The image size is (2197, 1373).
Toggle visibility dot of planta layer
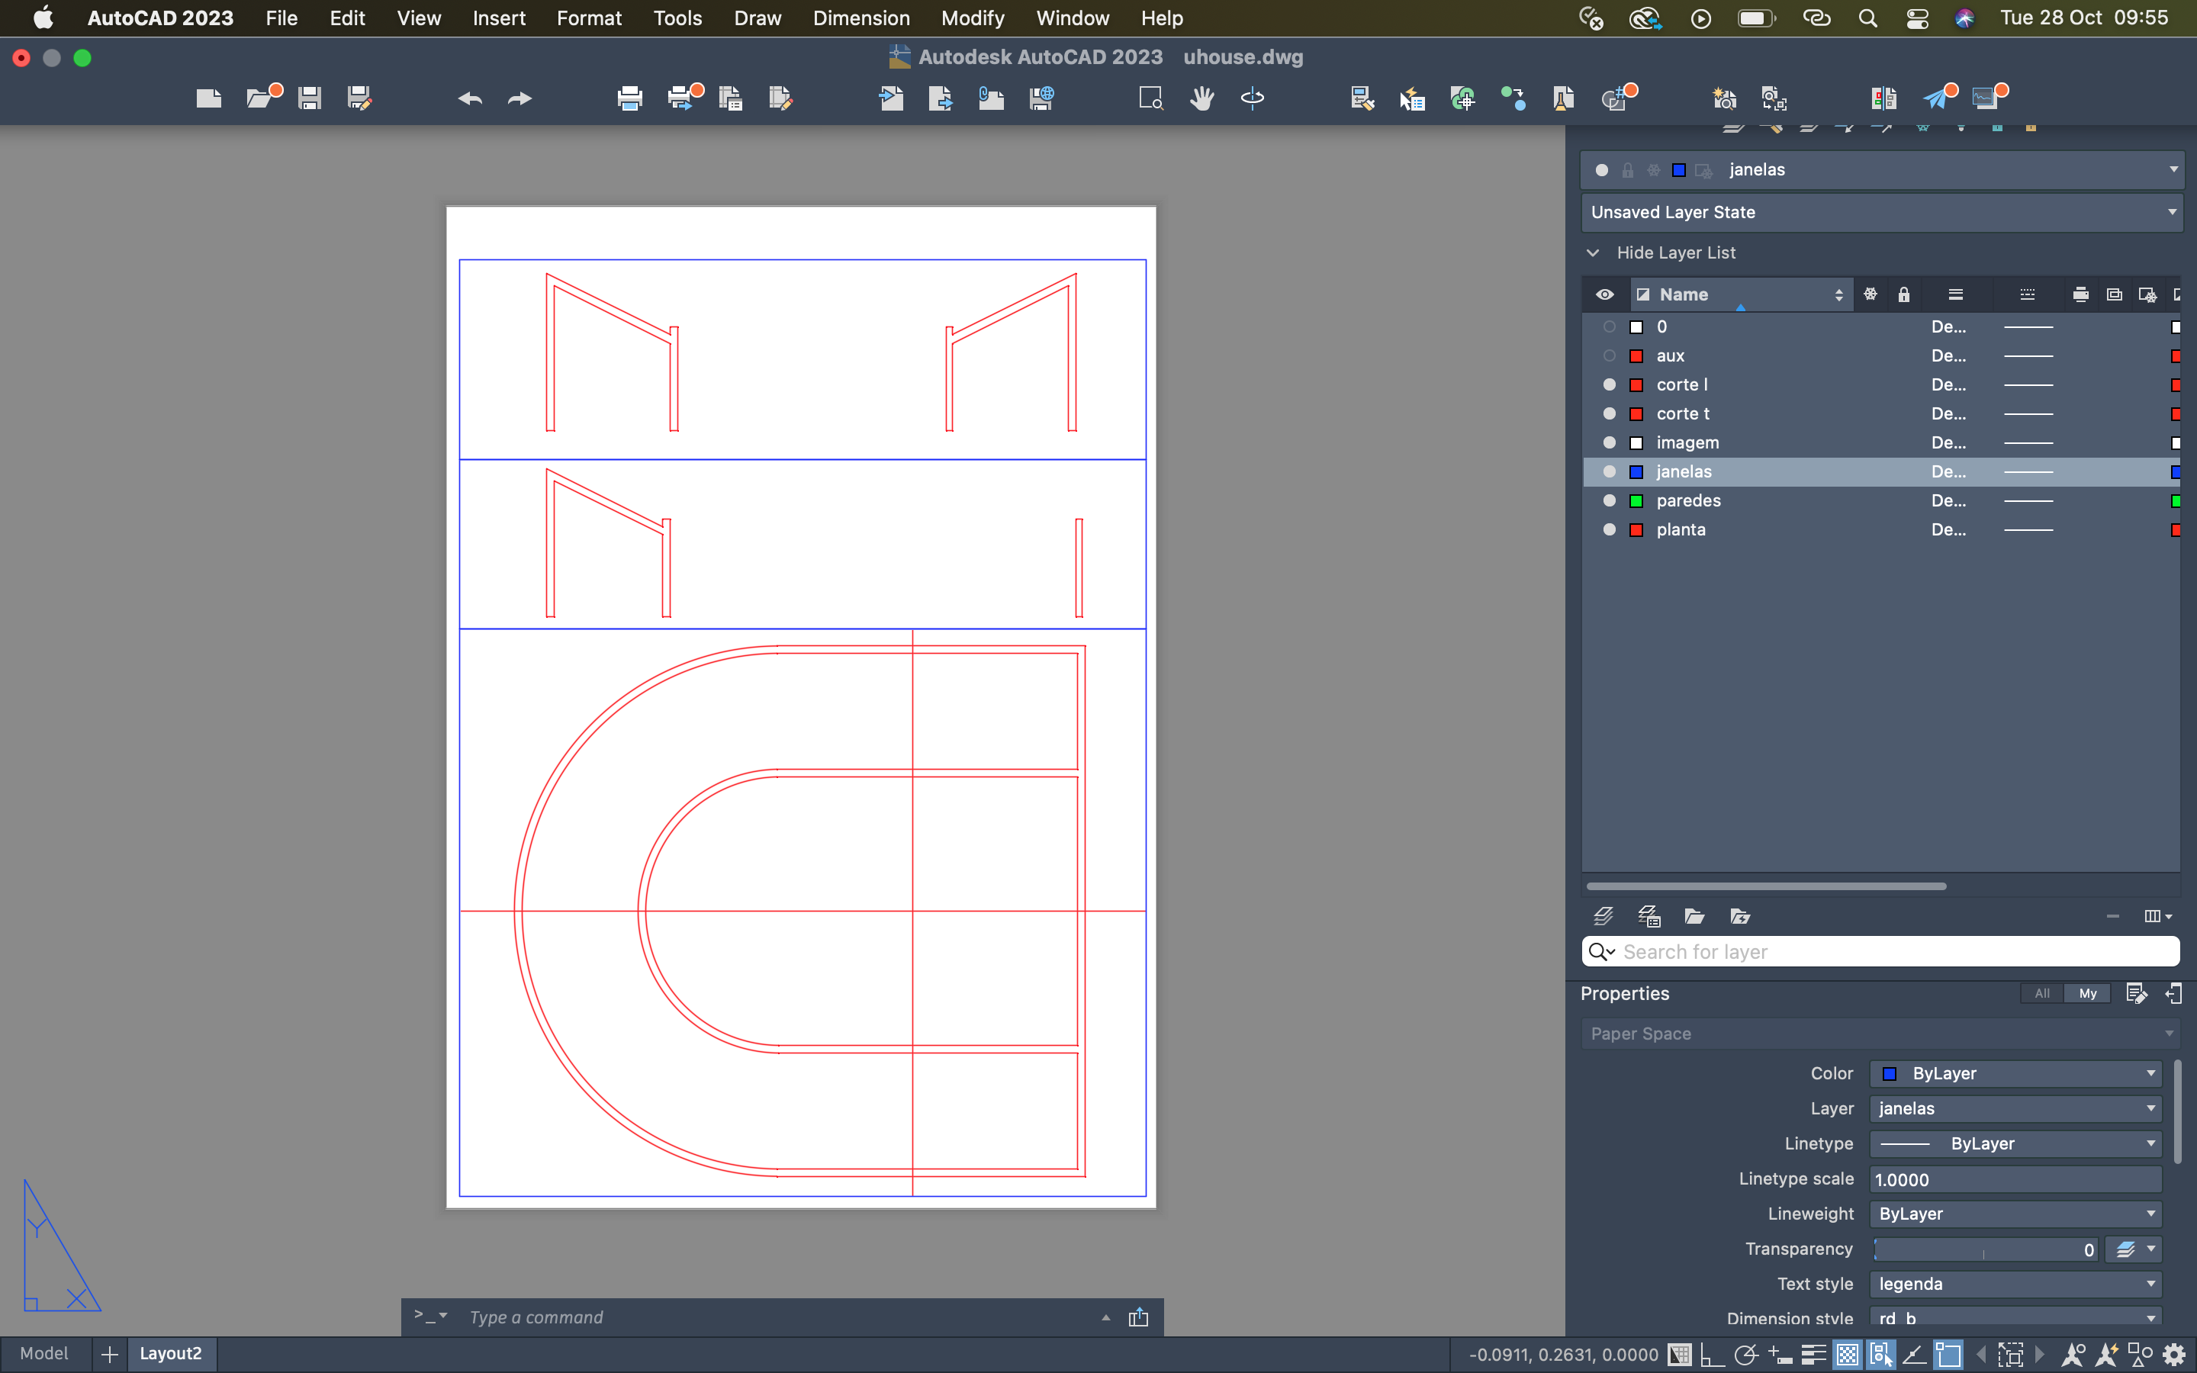tap(1609, 529)
